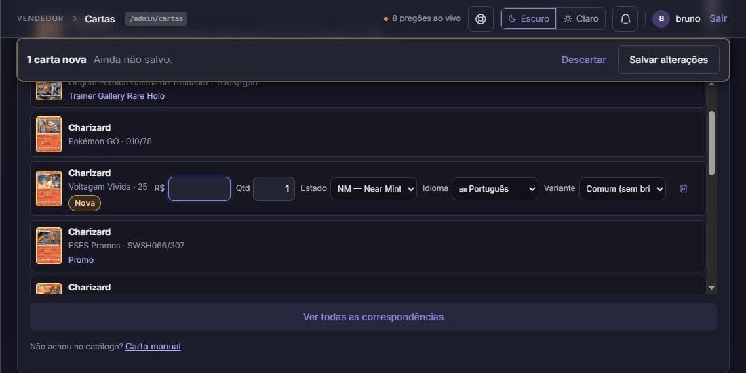746x373 pixels.
Task: Go to VENDEDOR breadcrumb
Action: [40, 18]
